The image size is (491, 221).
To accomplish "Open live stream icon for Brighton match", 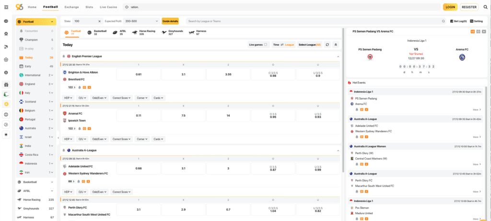I will pos(89,87).
